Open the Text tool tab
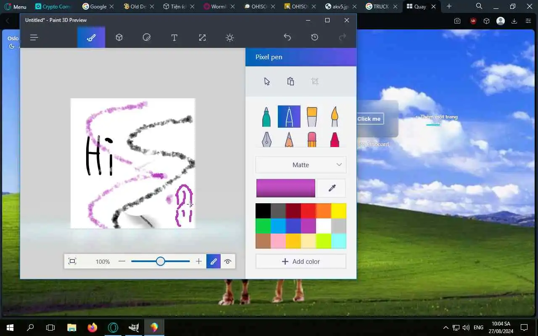 pyautogui.click(x=174, y=38)
